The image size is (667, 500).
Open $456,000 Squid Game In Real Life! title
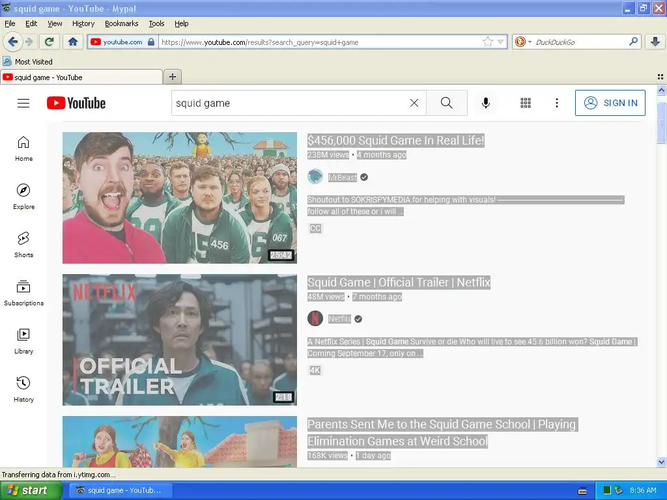[395, 141]
